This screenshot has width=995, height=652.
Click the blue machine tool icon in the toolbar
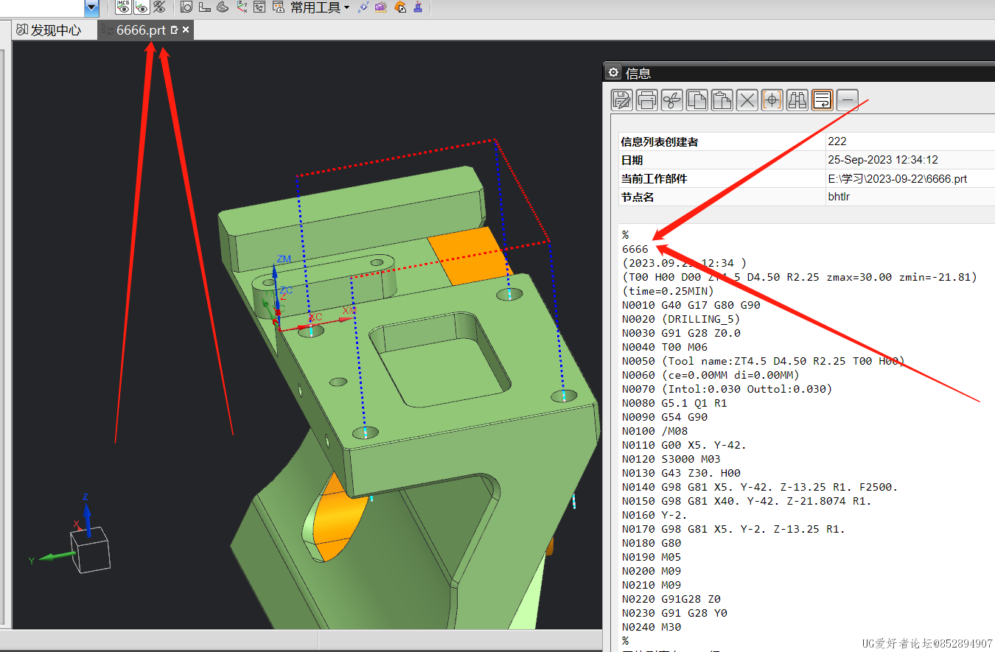[x=419, y=7]
